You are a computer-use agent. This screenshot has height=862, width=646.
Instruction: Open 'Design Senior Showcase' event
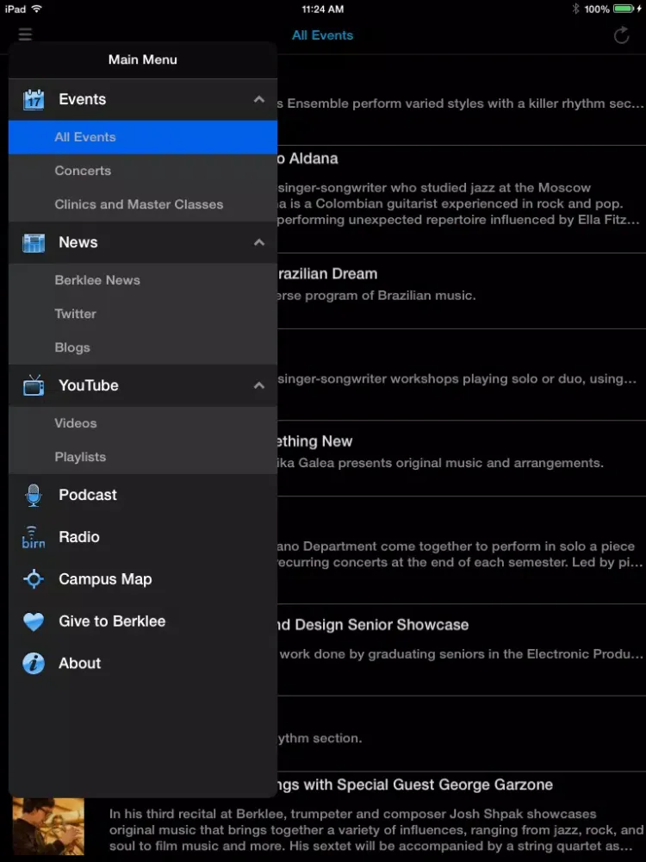[x=462, y=650]
